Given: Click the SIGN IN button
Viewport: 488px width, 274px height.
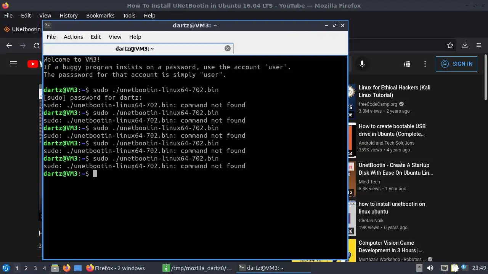Looking at the screenshot, I should tap(456, 64).
